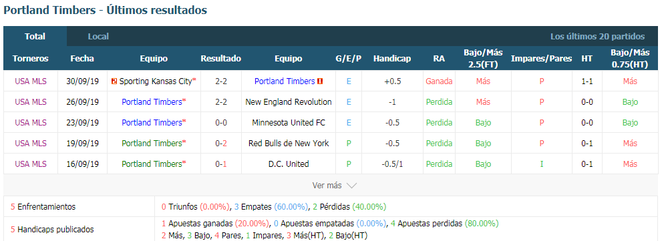Open the Minnesota United FC team link

tap(289, 122)
